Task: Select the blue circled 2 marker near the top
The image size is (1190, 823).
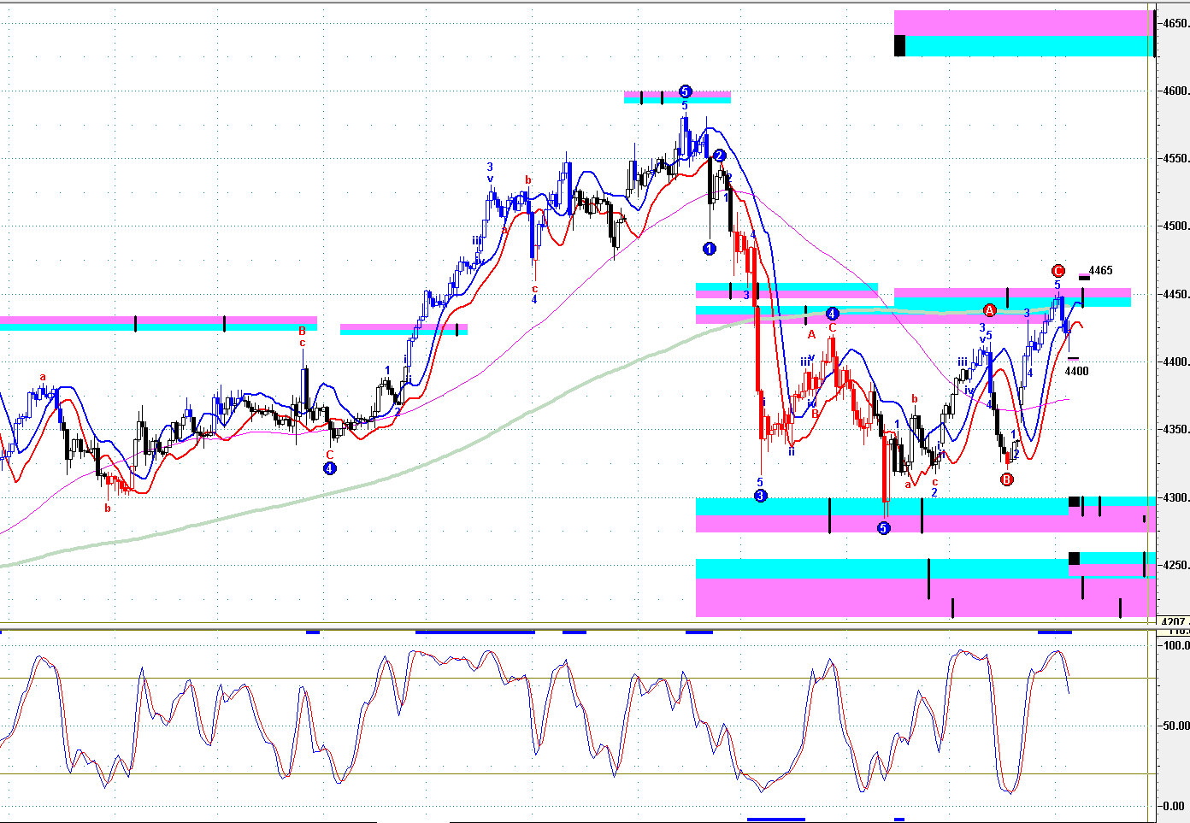Action: click(x=720, y=156)
